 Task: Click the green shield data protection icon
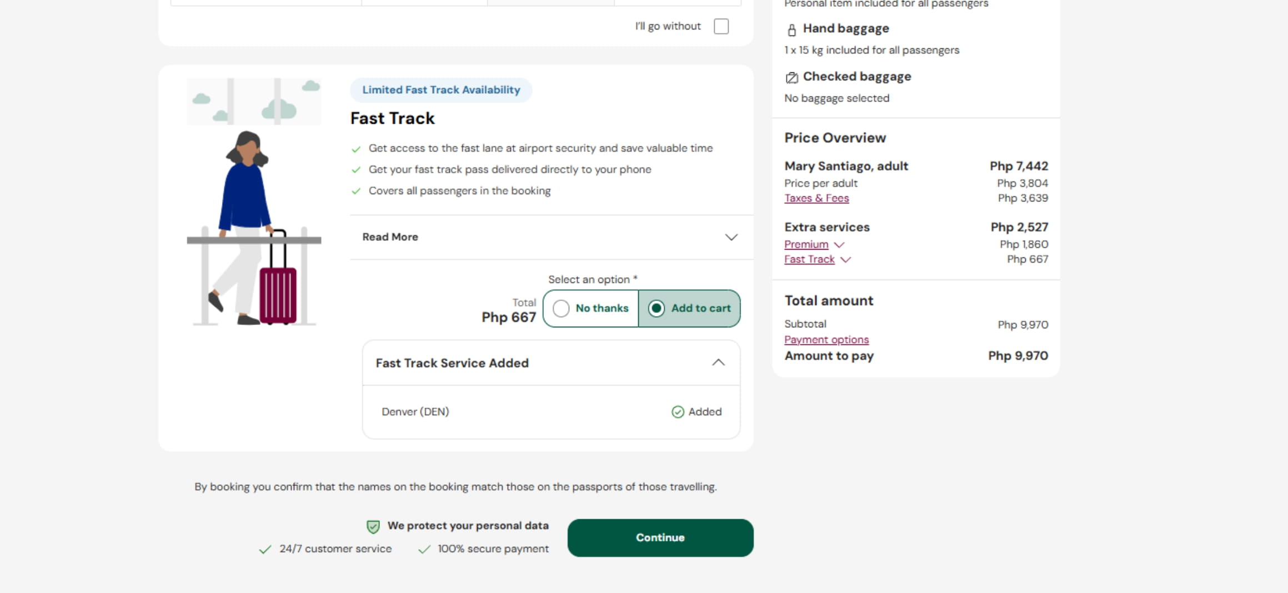pyautogui.click(x=373, y=526)
